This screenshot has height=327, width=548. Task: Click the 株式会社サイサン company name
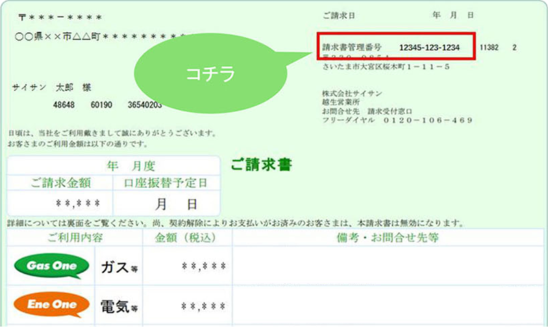pyautogui.click(x=352, y=93)
